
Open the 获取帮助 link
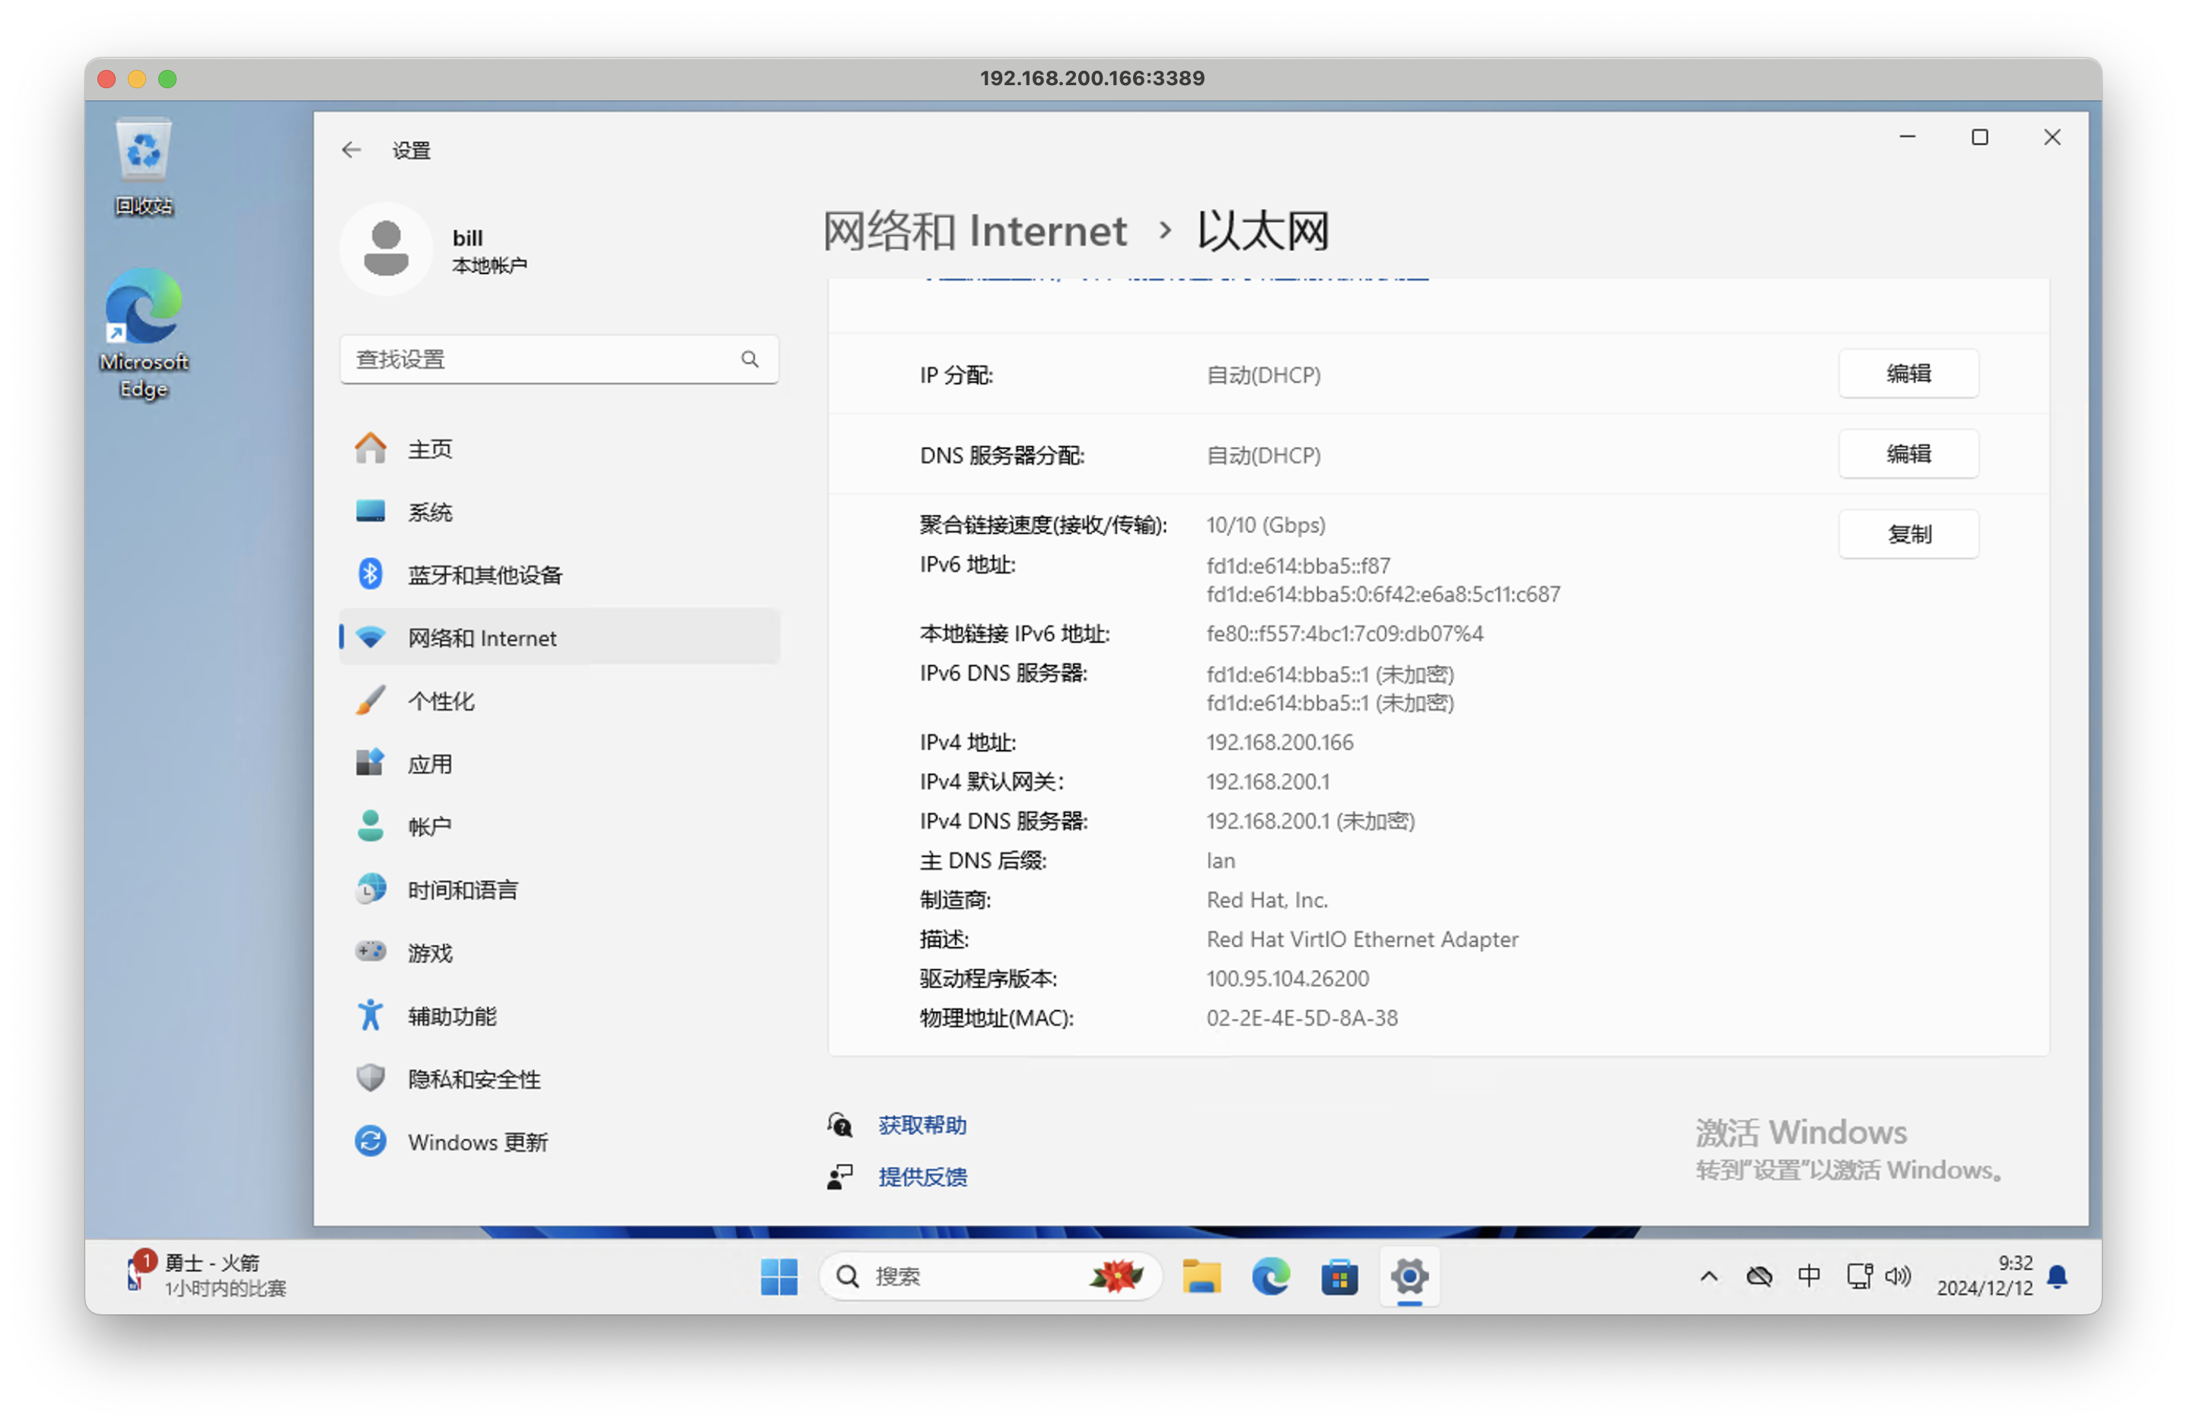coord(921,1124)
